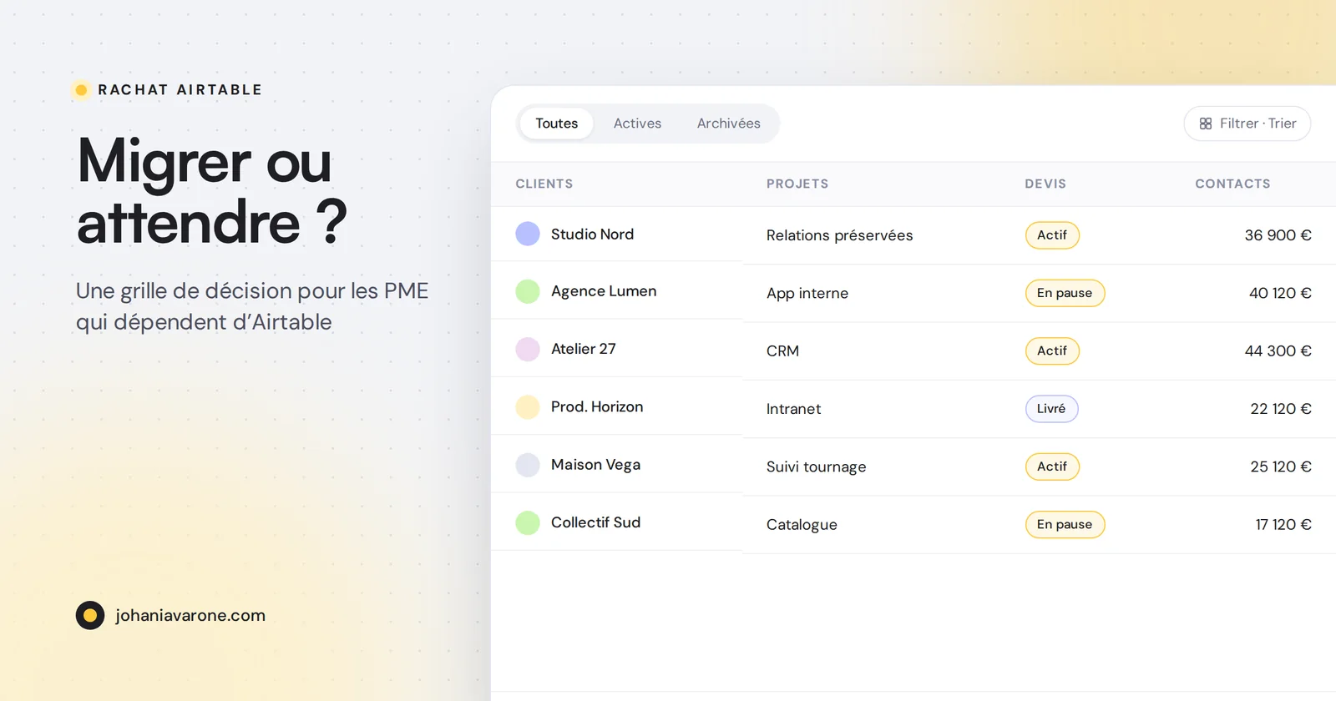Click the CLIENTS column header
Screen dimensions: 1336x701
coord(544,184)
